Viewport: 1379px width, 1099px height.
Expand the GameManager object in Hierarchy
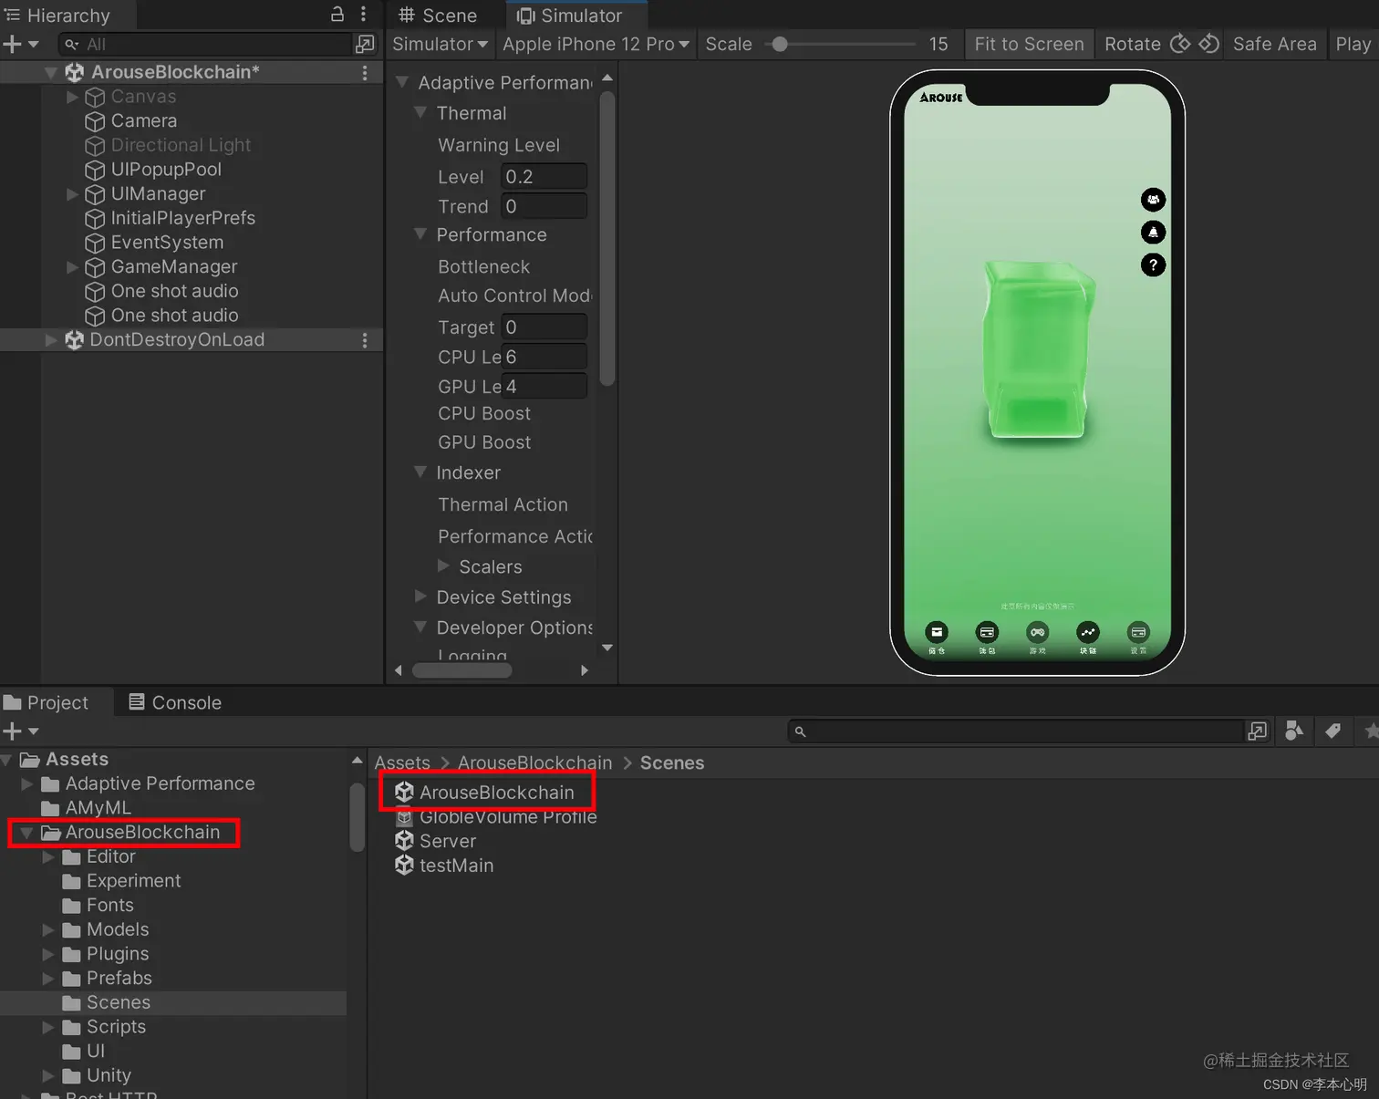(x=72, y=266)
